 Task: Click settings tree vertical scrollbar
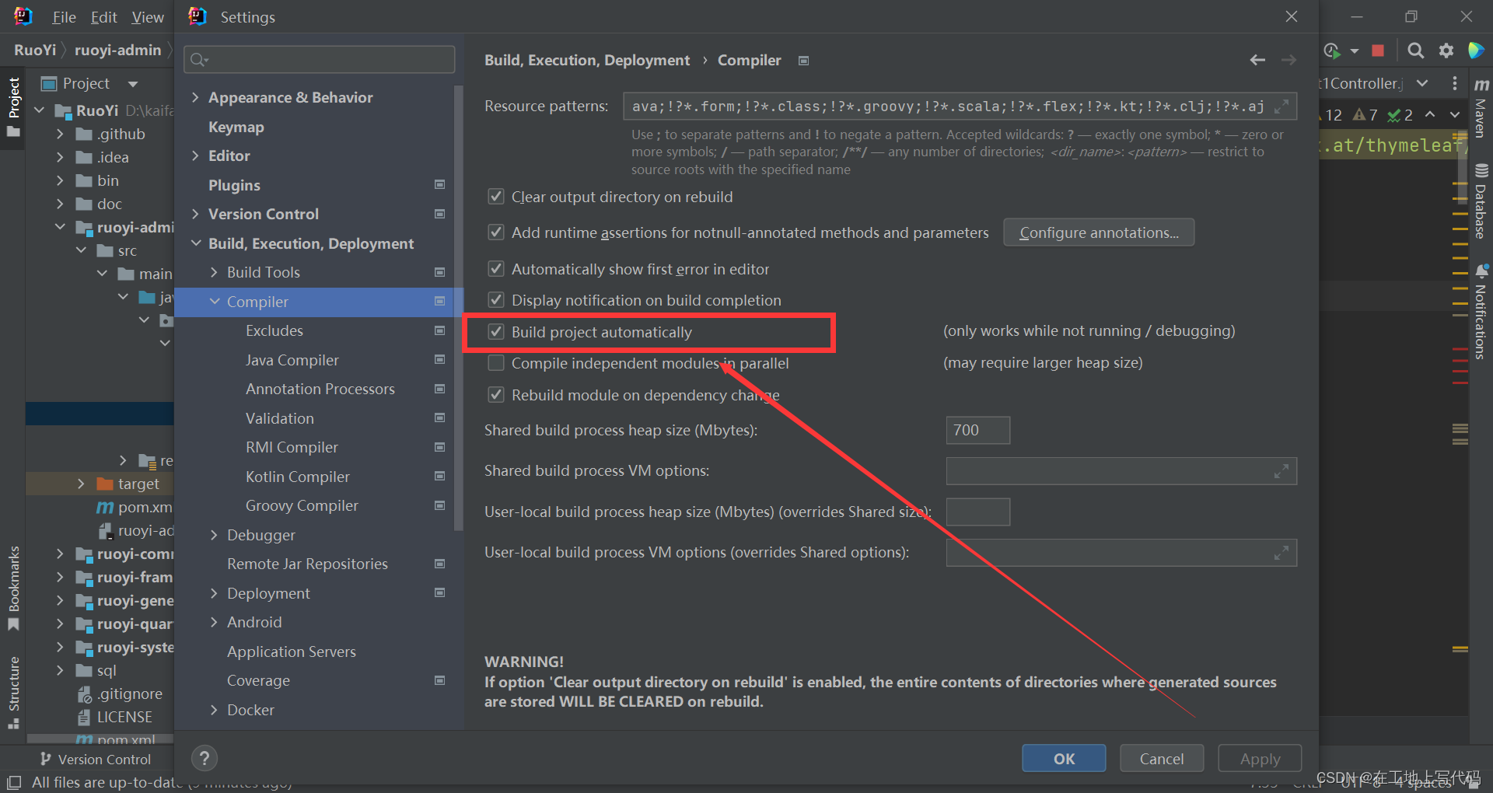459,307
